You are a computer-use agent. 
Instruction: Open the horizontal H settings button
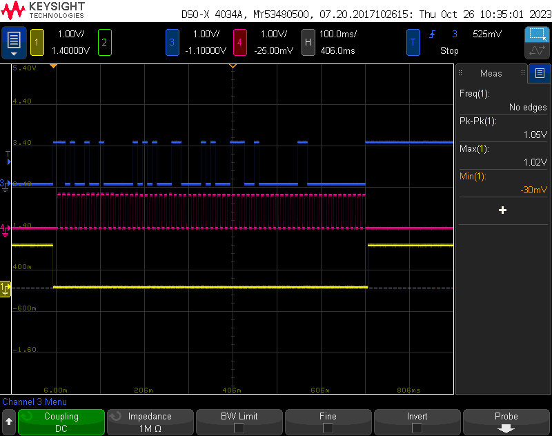tap(308, 42)
